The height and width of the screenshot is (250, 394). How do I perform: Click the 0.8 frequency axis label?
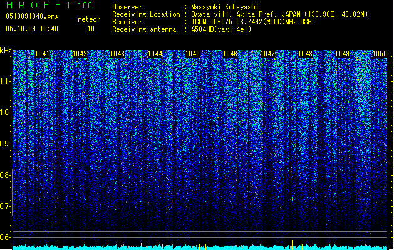[5, 175]
